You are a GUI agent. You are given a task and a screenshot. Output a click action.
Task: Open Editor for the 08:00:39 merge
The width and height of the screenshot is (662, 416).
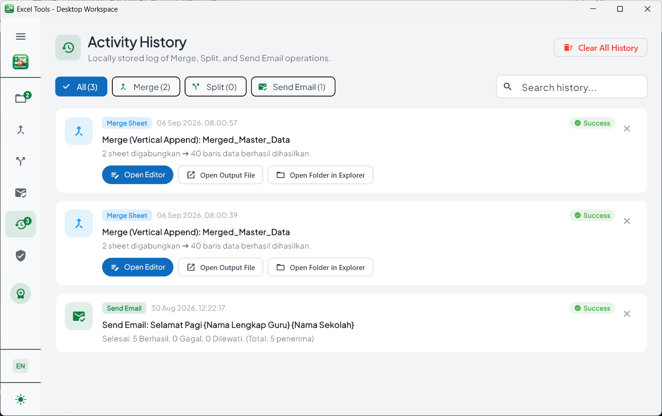coord(138,267)
